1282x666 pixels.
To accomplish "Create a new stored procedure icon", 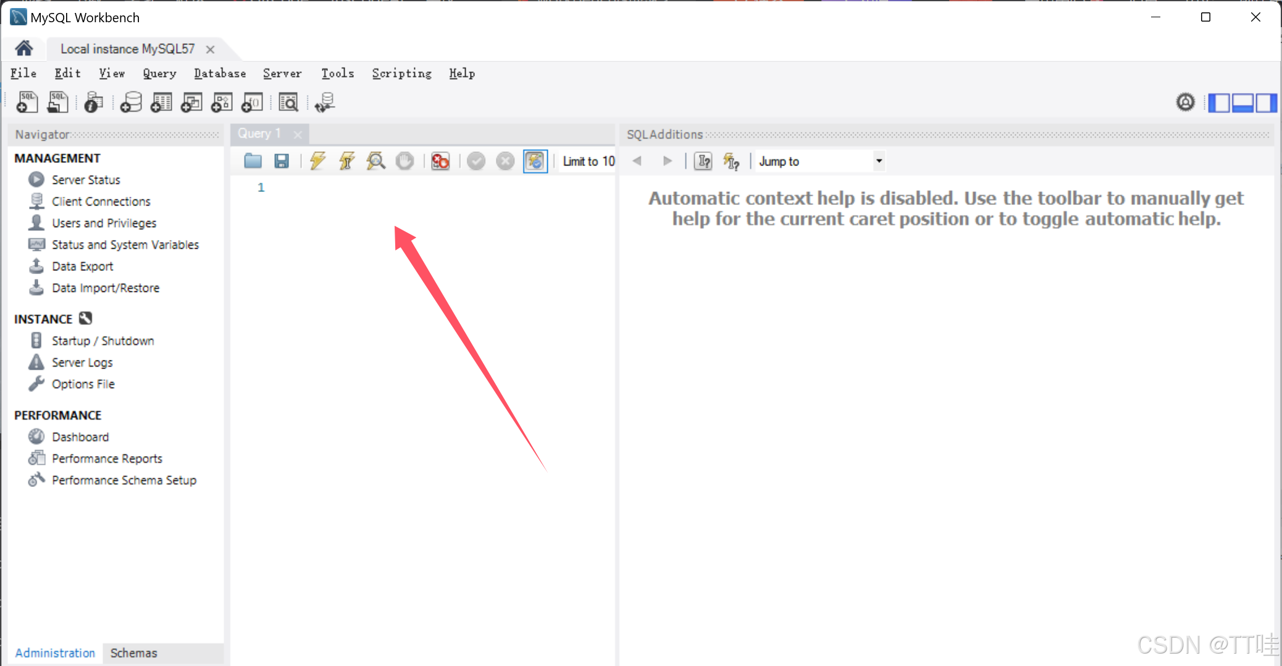I will [222, 102].
